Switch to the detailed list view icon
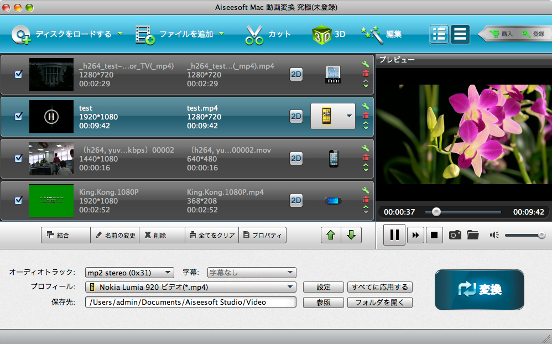This screenshot has height=344, width=552. pyautogui.click(x=439, y=34)
